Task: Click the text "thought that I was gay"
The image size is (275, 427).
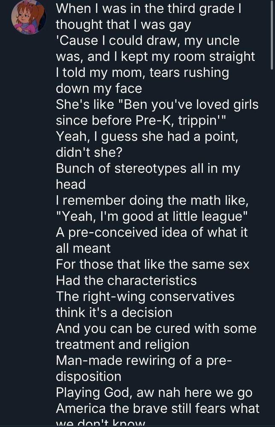Action: click(x=123, y=25)
